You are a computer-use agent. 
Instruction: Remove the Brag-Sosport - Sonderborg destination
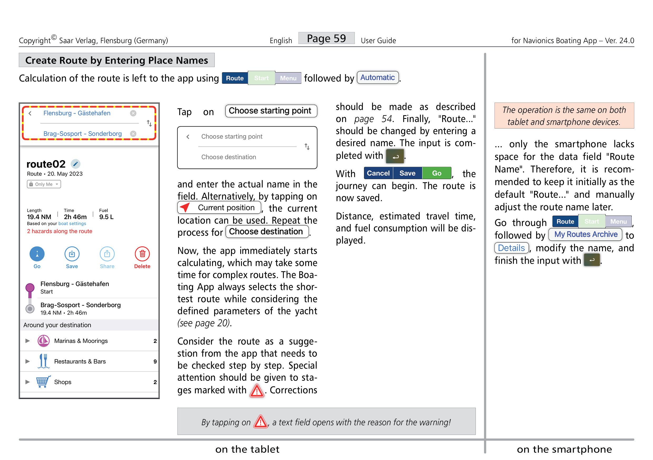133,134
